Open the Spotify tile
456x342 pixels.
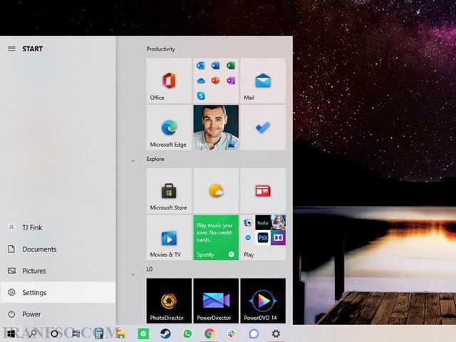(216, 237)
